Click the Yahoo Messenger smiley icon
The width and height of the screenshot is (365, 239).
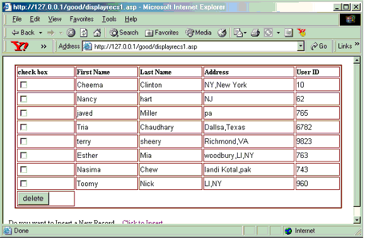(302, 33)
